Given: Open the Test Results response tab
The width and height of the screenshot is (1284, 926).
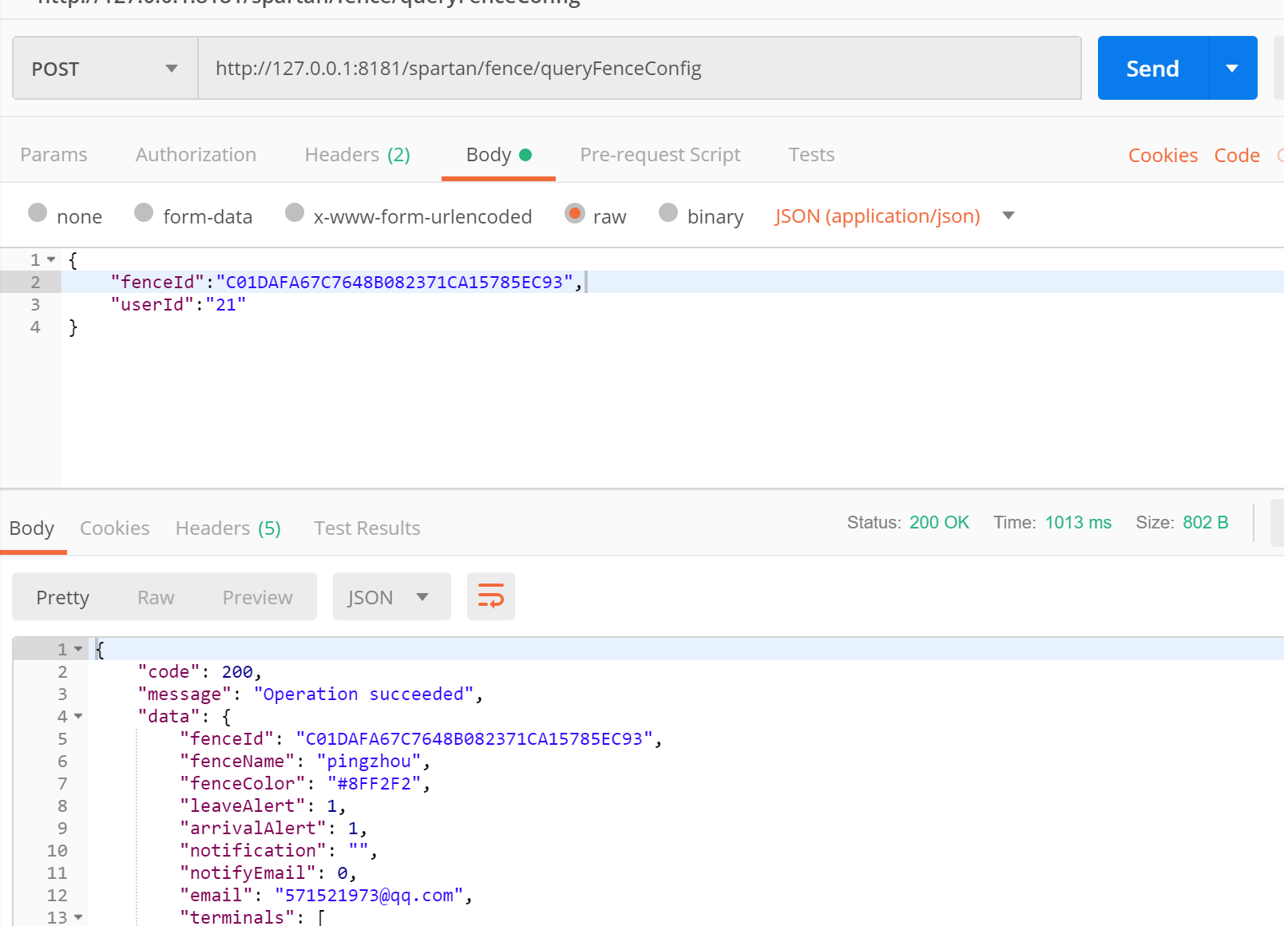Looking at the screenshot, I should pos(367,528).
